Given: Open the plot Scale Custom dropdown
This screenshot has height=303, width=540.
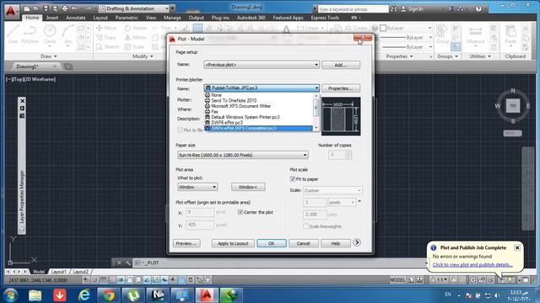Looking at the screenshot, I should pyautogui.click(x=332, y=190).
